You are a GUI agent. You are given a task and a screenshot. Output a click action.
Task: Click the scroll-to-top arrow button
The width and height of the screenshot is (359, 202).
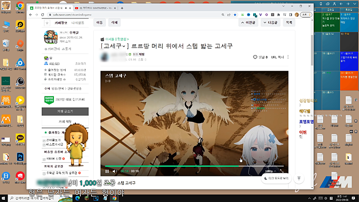299,178
